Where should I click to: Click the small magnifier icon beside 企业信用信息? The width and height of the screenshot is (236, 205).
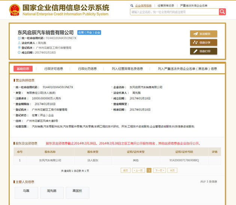(132, 6)
